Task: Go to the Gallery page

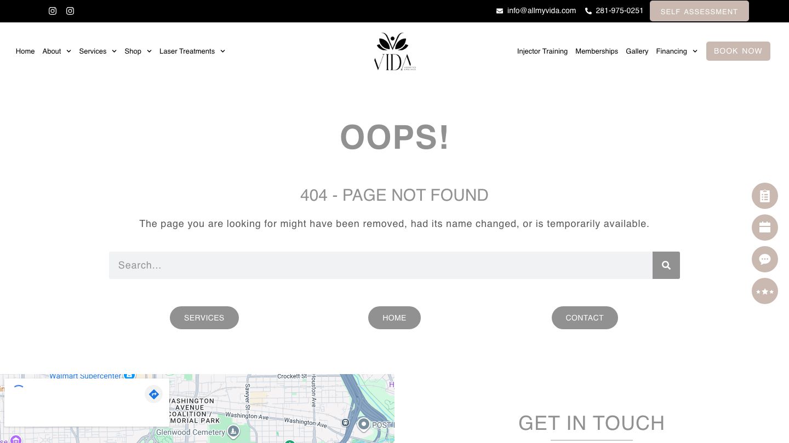Action: (x=637, y=51)
